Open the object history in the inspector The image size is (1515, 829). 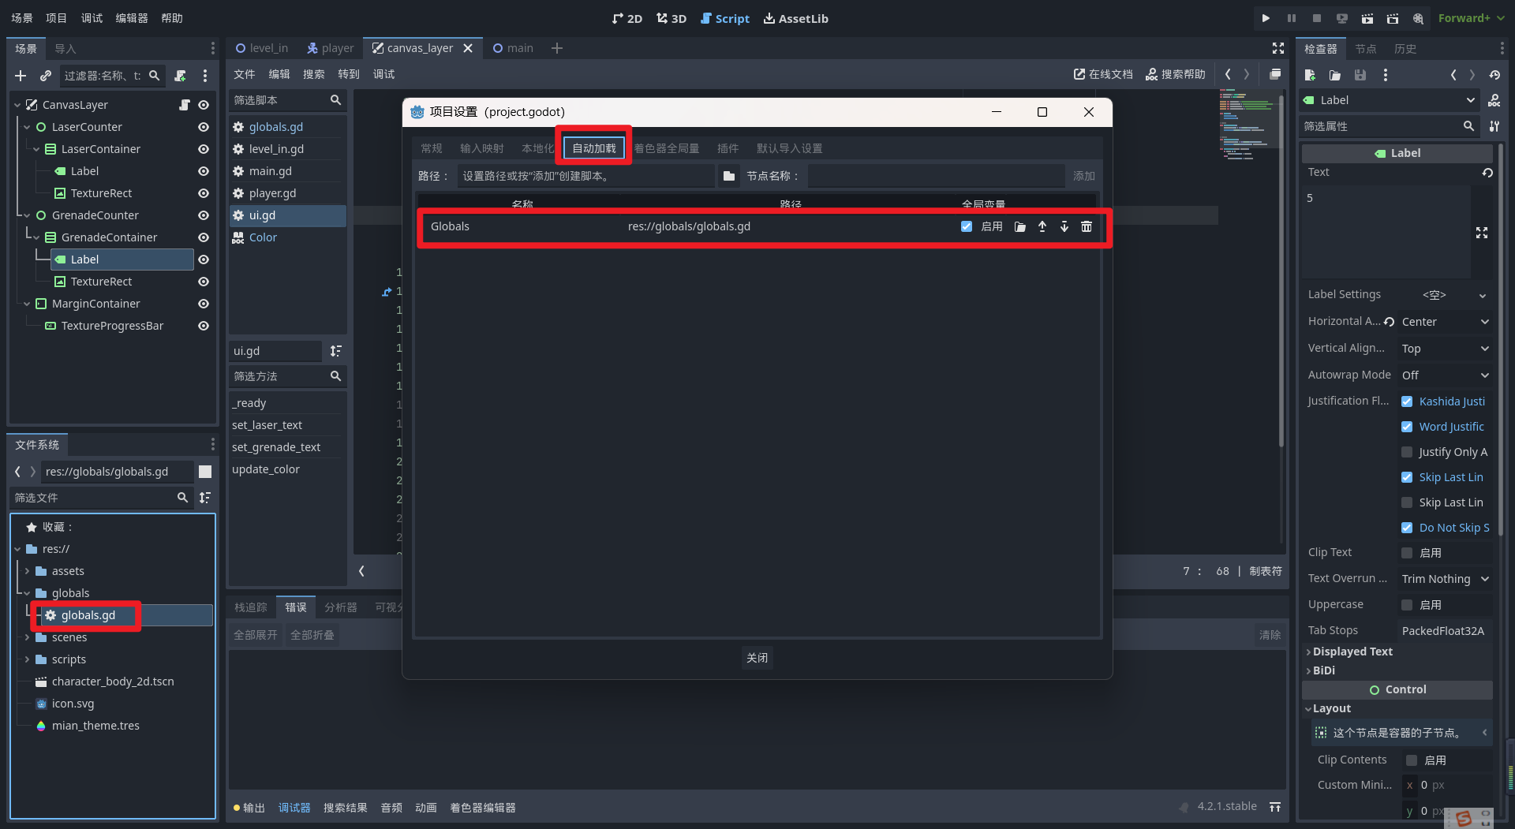click(x=1494, y=75)
